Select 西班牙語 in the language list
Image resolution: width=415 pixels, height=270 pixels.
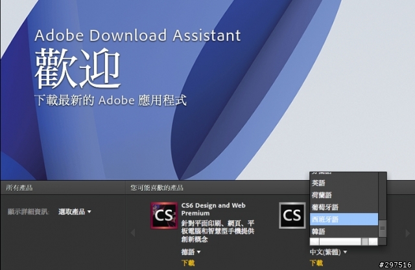pyautogui.click(x=344, y=219)
